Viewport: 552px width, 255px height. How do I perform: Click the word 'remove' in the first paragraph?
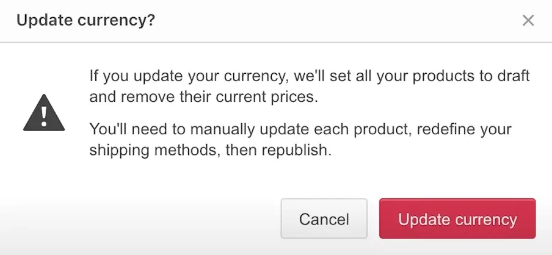[148, 97]
